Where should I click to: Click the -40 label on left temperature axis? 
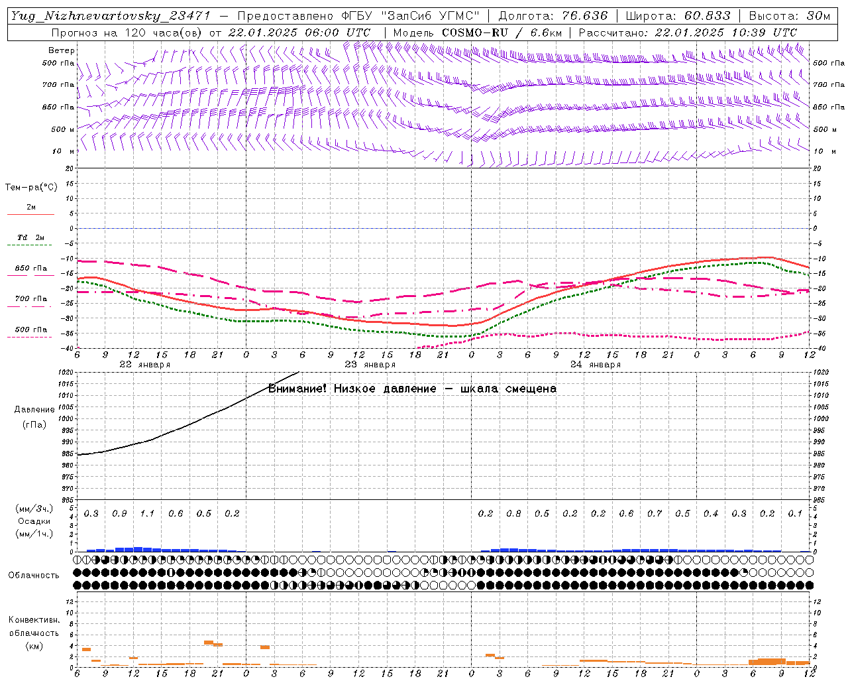tap(69, 348)
